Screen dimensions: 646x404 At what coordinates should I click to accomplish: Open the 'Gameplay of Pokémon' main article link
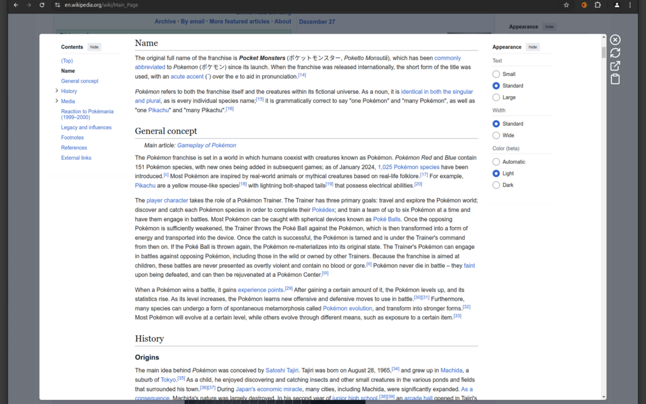tap(206, 145)
